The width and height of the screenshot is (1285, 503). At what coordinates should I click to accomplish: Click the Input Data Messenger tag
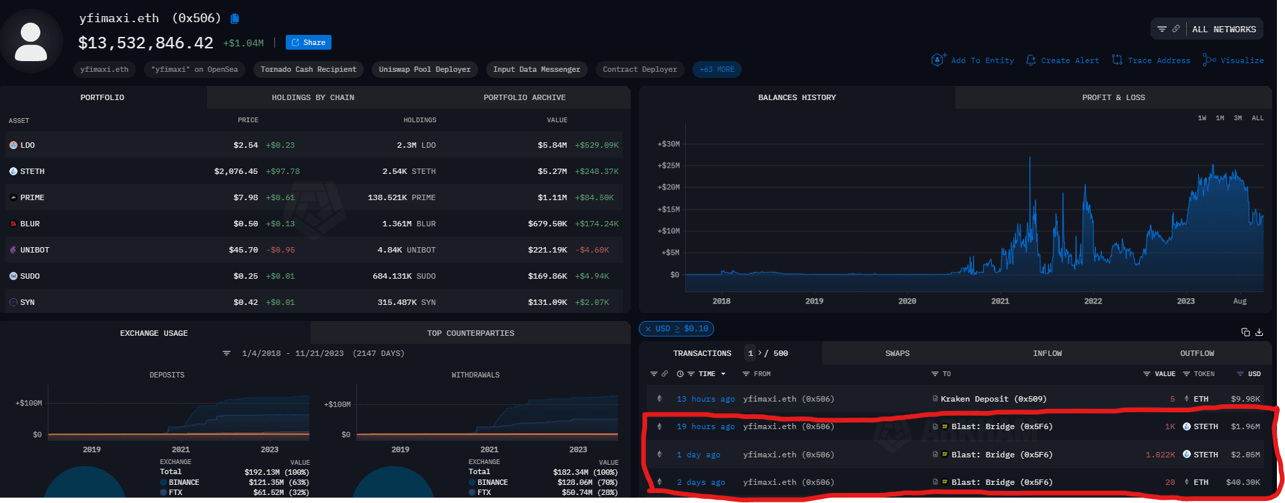[537, 69]
